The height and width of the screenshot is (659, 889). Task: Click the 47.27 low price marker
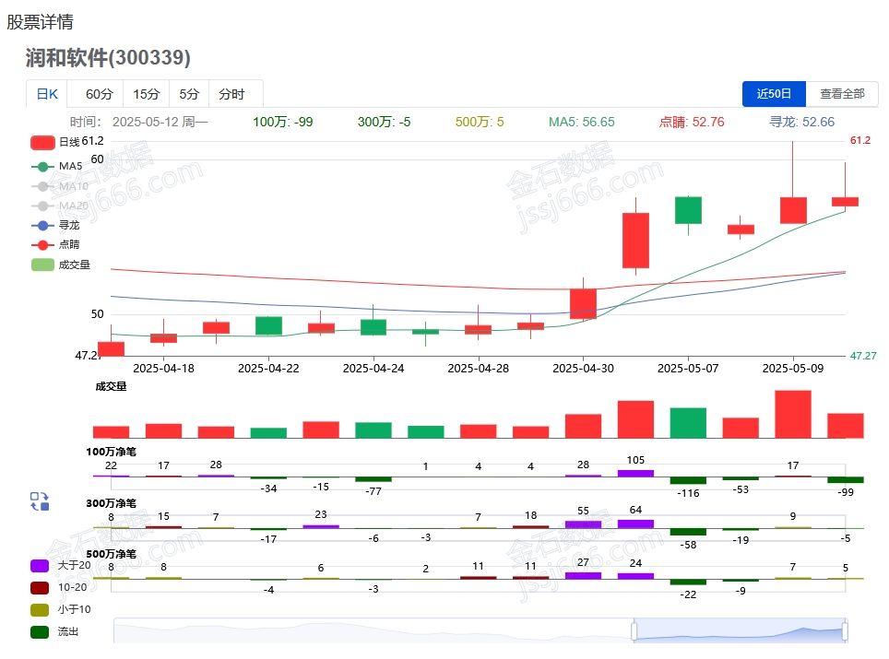pyautogui.click(x=863, y=356)
